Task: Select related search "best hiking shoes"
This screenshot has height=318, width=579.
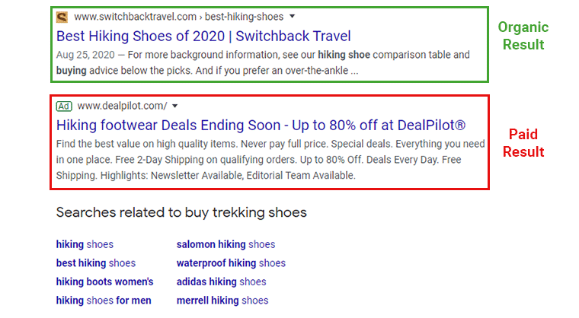Action: (x=95, y=263)
